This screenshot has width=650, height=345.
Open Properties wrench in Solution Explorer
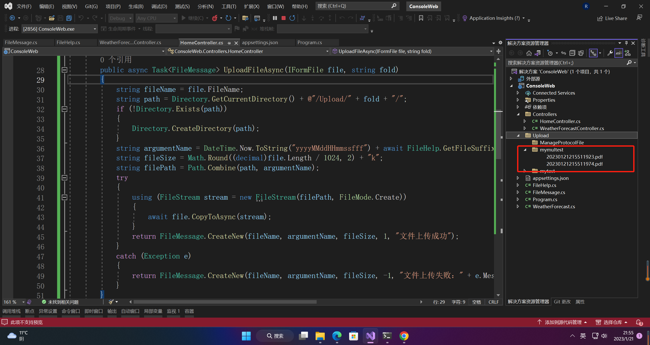point(610,53)
